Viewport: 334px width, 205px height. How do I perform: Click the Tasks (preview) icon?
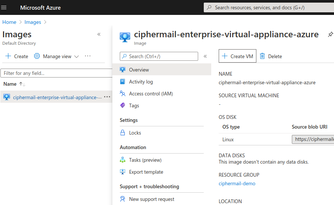122,160
